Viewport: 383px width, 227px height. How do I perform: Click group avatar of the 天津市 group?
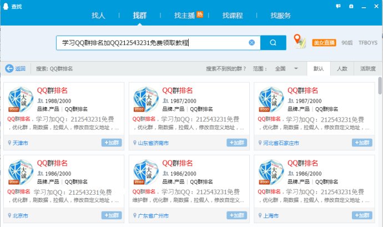21,100
